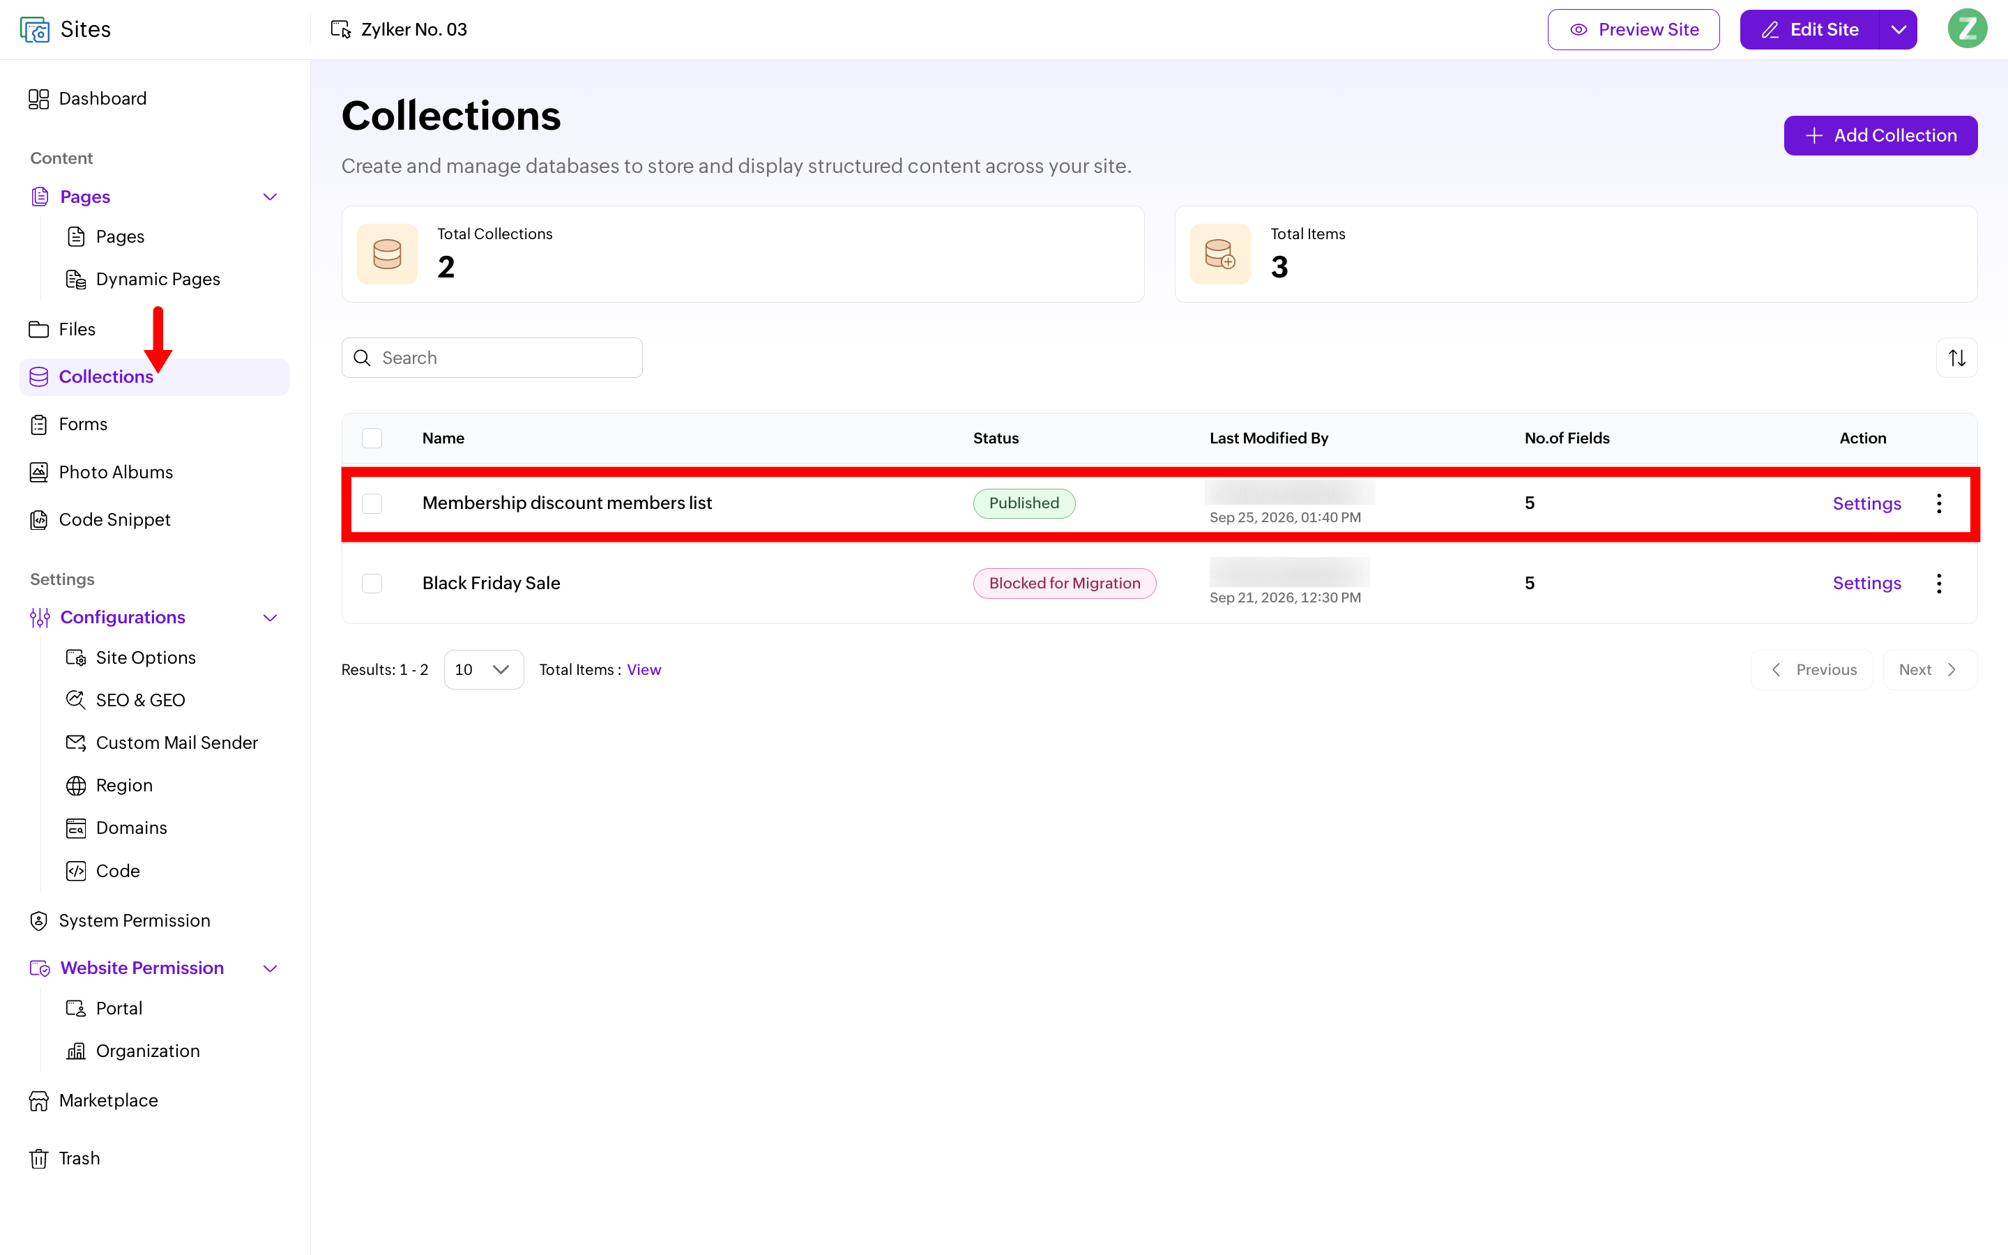Select Custom Mail Sender under Configurations

coord(162,743)
